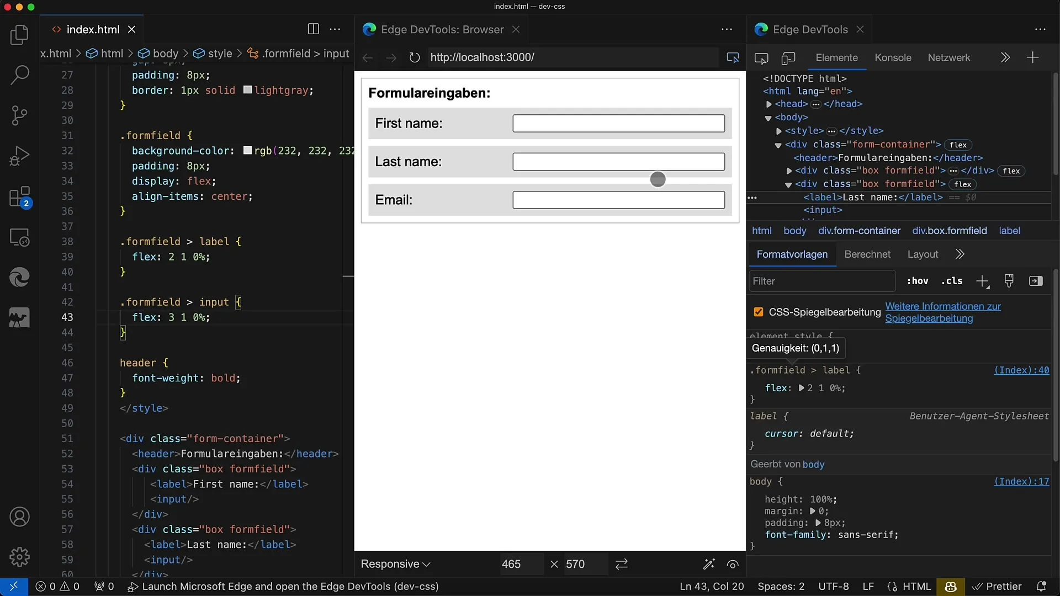Toggle inspect element in browser toolbar

[x=733, y=57]
